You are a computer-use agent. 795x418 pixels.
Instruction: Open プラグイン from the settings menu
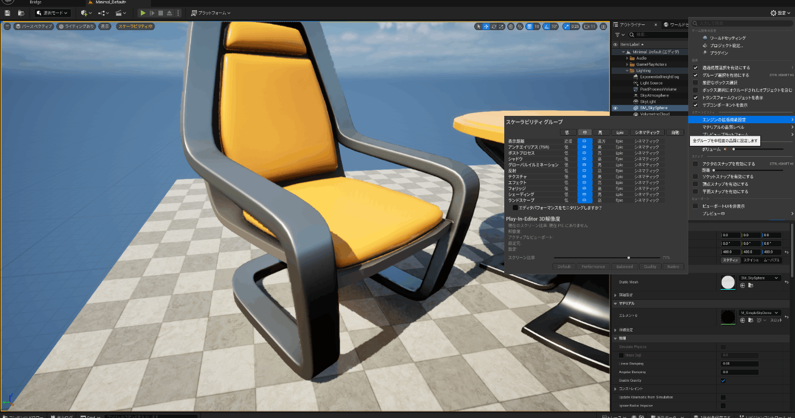pos(719,53)
